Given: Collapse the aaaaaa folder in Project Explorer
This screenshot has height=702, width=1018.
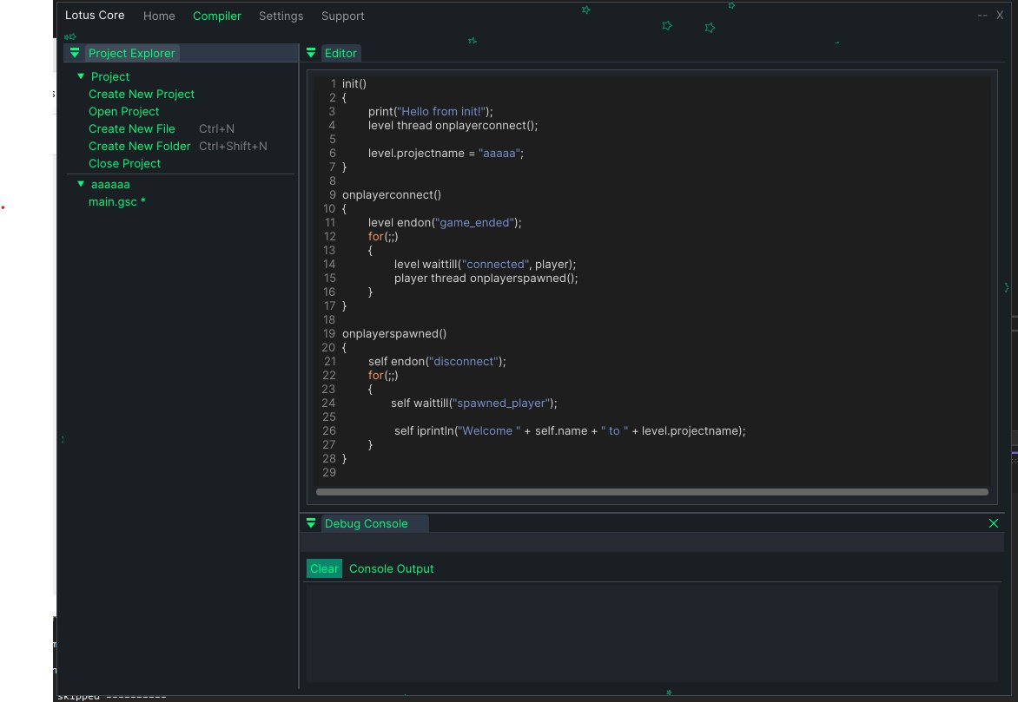Looking at the screenshot, I should pos(81,184).
